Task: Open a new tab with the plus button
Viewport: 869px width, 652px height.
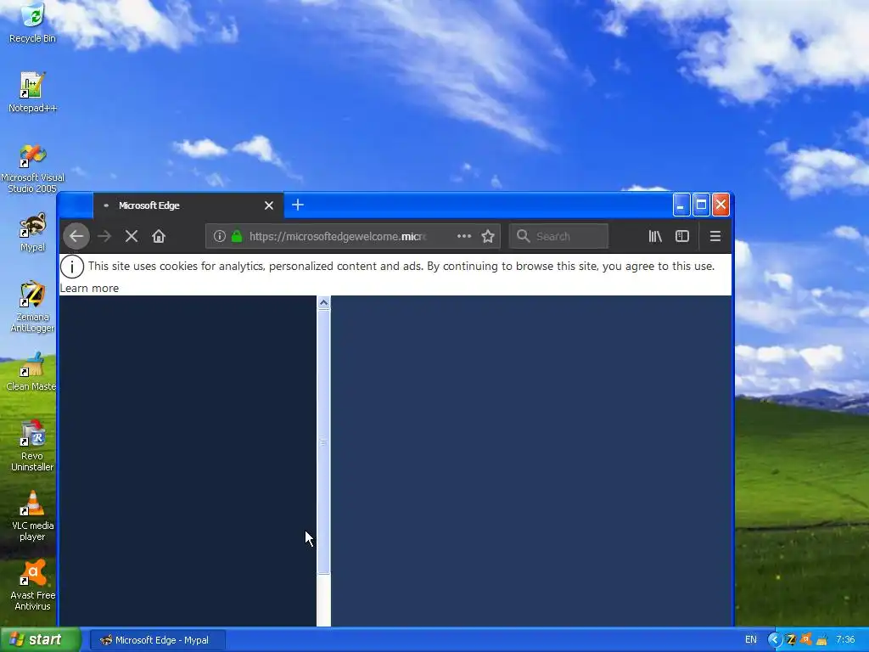Action: [298, 205]
